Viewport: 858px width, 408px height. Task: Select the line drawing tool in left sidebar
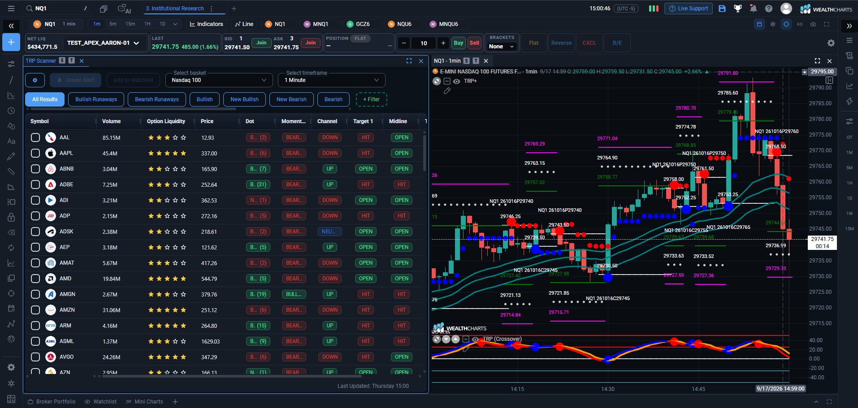[x=11, y=80]
